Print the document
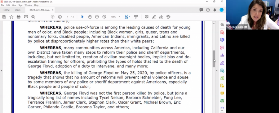The width and height of the screenshot is (279, 113). coord(19,17)
